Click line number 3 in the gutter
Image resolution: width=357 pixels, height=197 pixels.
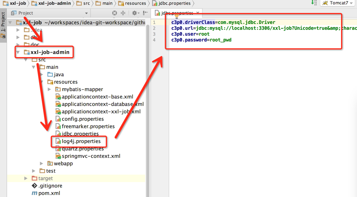click(x=154, y=34)
